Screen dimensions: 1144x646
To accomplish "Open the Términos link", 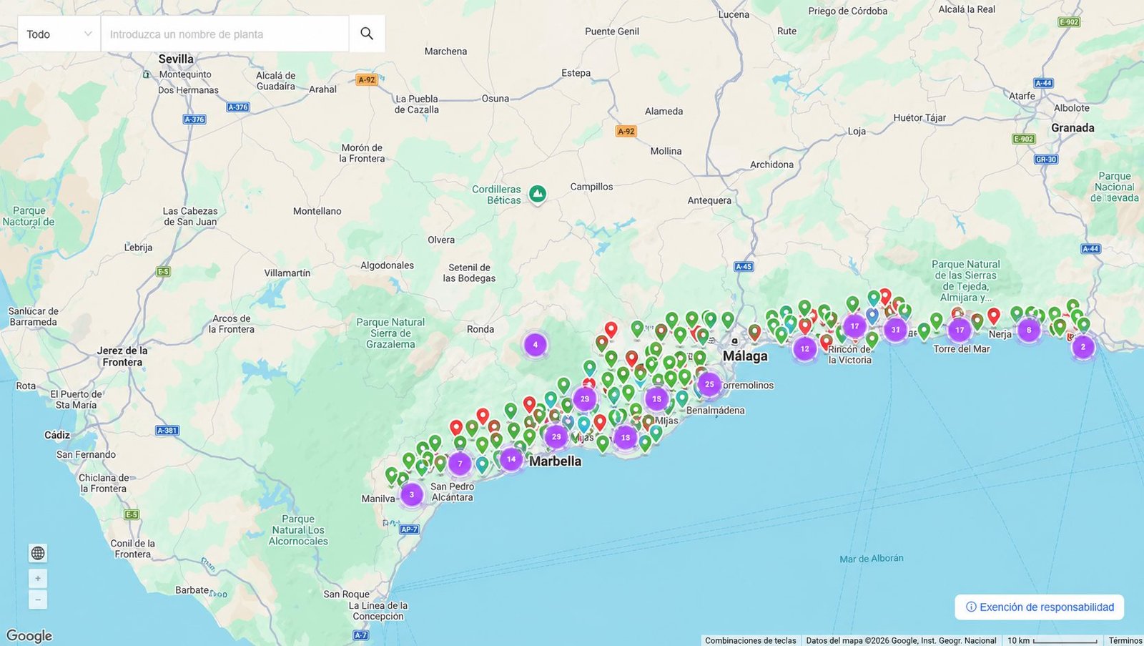I will pyautogui.click(x=1125, y=640).
